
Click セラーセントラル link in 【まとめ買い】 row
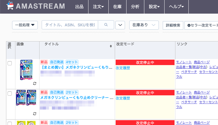coord(208,72)
